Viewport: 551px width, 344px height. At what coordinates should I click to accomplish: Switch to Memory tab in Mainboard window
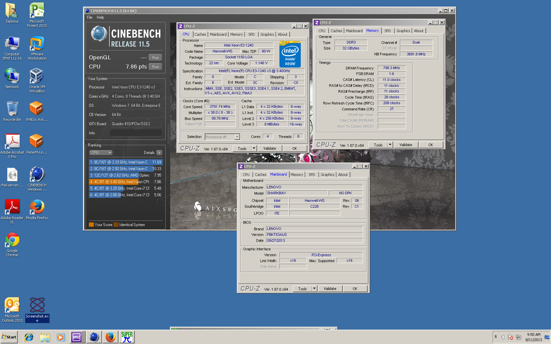pos(297,175)
